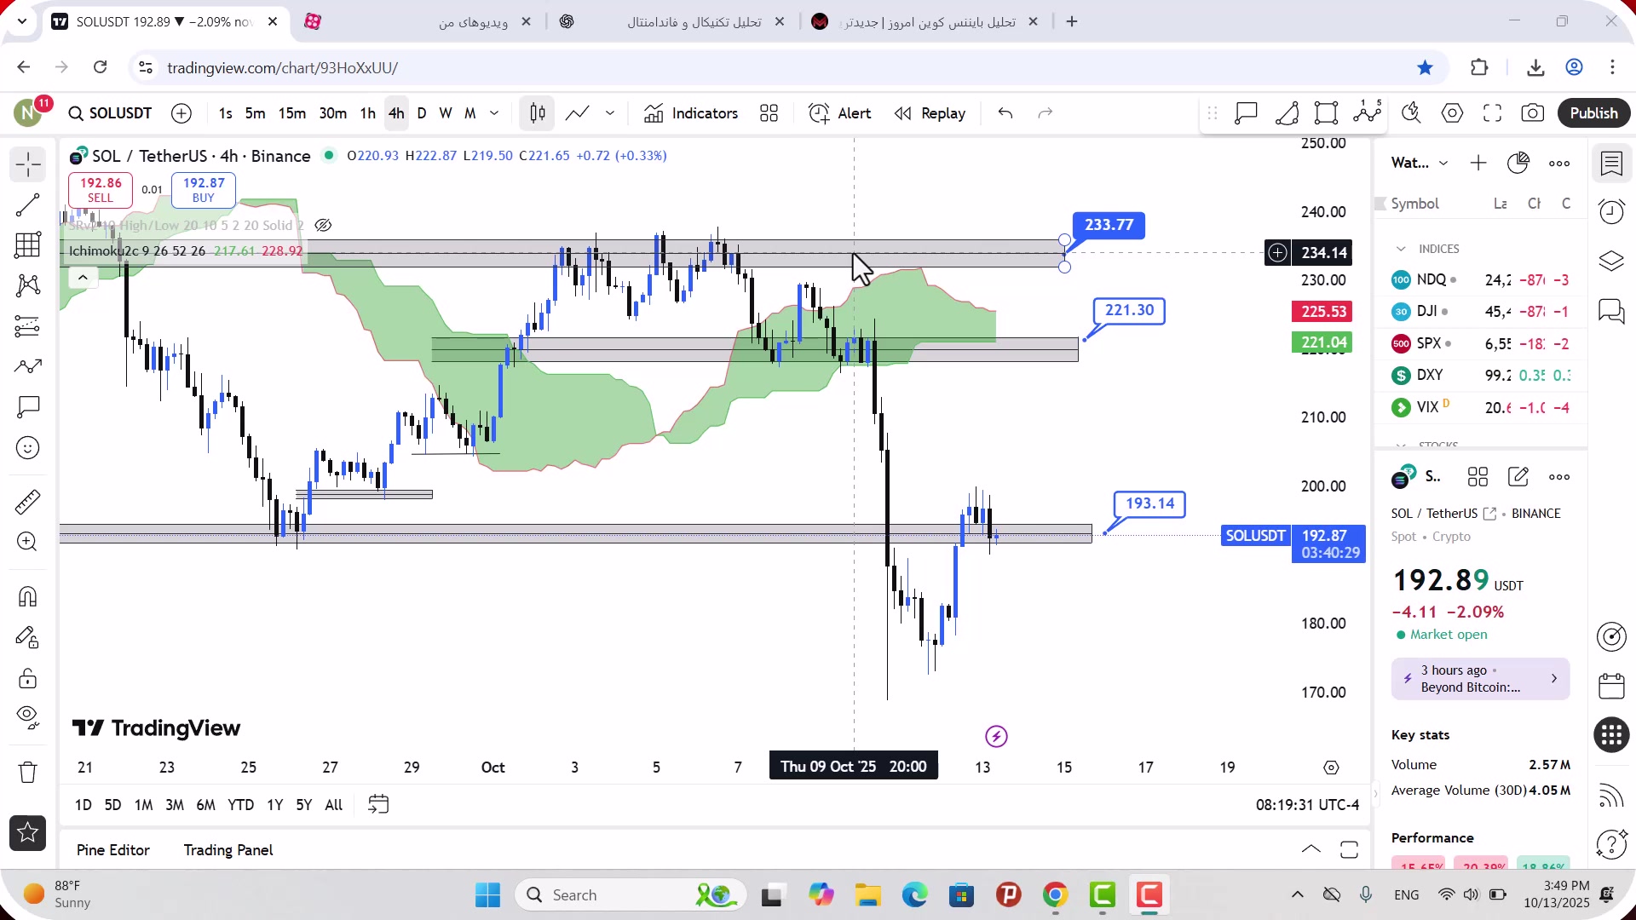The height and width of the screenshot is (920, 1636).
Task: Undo the last chart action
Action: point(1005,113)
